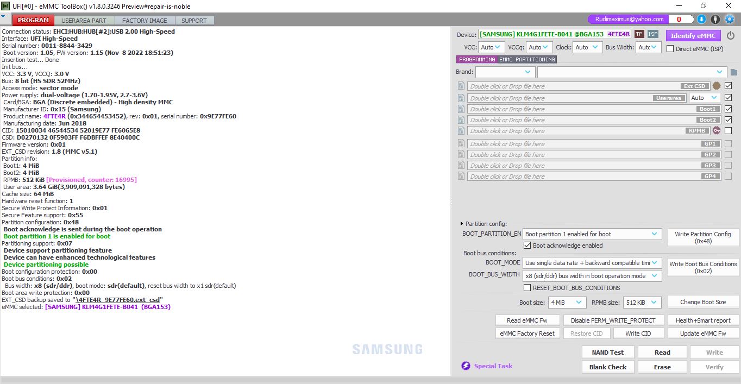Click the UFI app icon in title bar
The width and height of the screenshot is (741, 384).
point(5,5)
